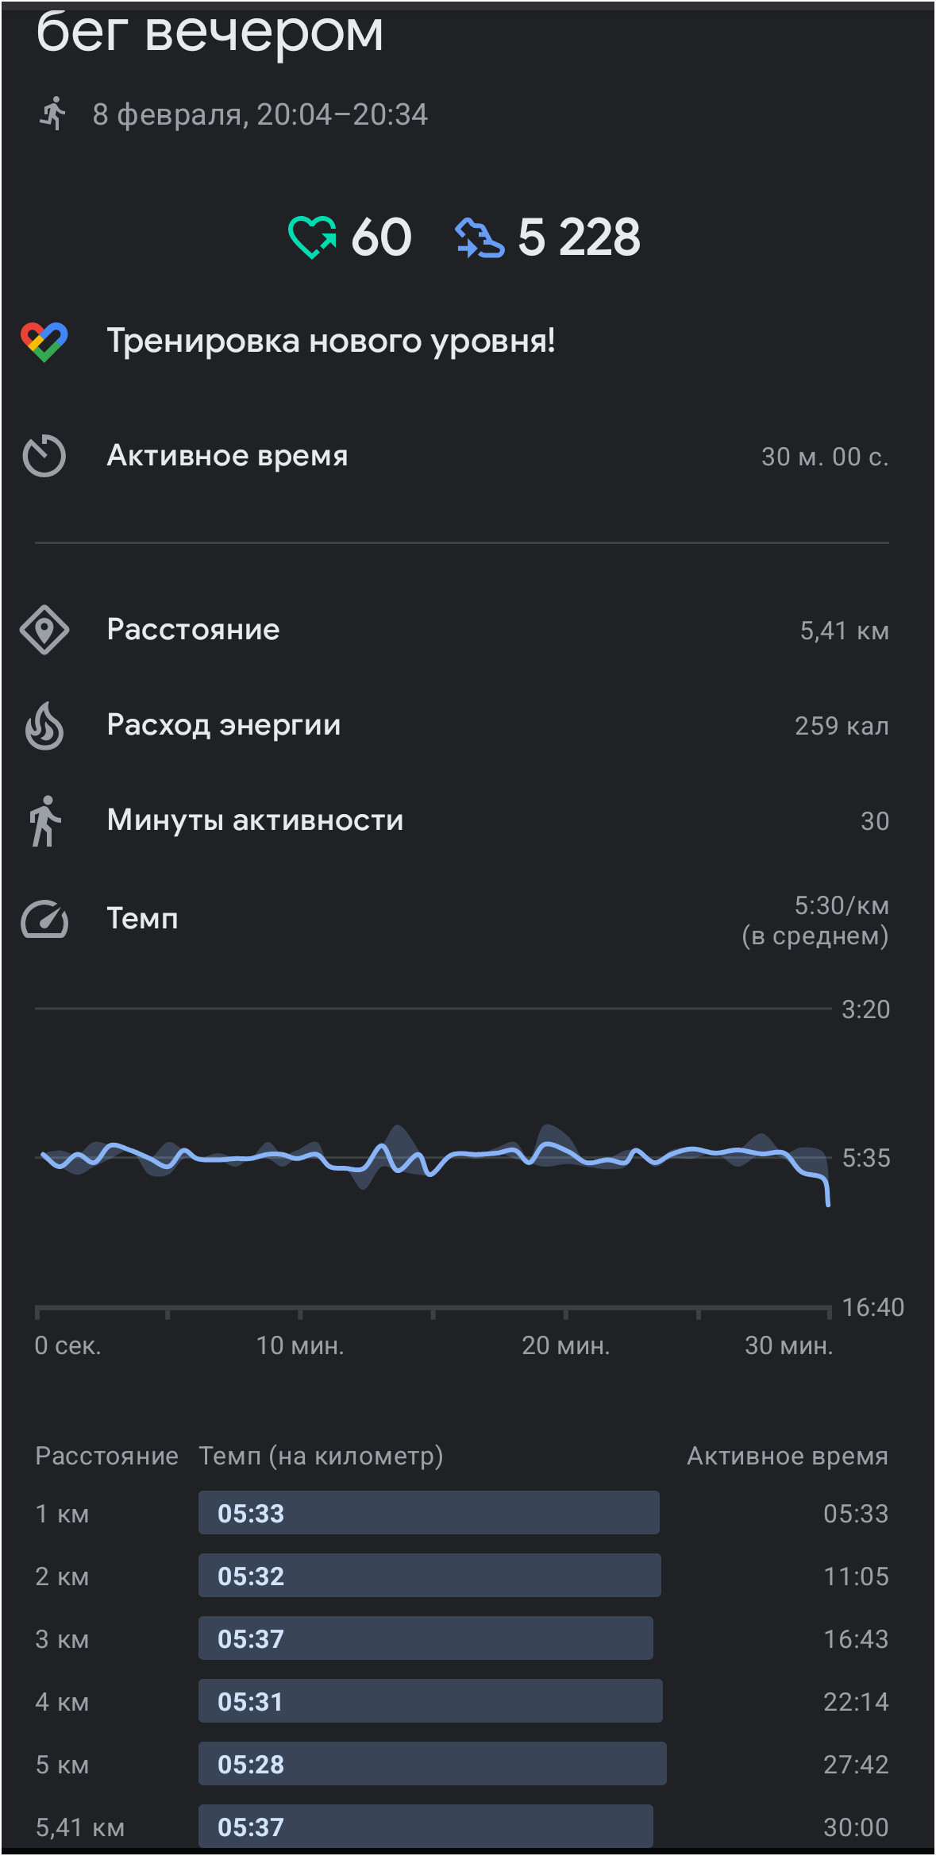Viewport: 936px width, 1856px height.
Task: Tap the Google Fit heart logo
Action: point(44,341)
